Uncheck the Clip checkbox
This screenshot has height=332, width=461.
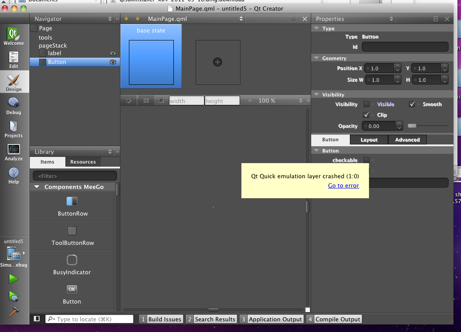(366, 115)
